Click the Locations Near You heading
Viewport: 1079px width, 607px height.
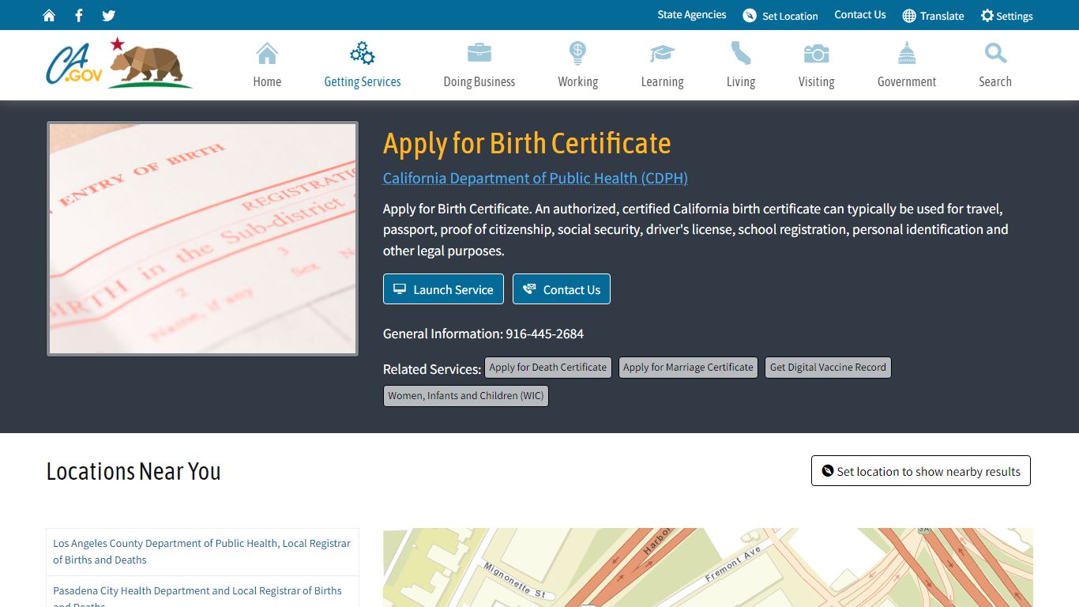pyautogui.click(x=133, y=471)
